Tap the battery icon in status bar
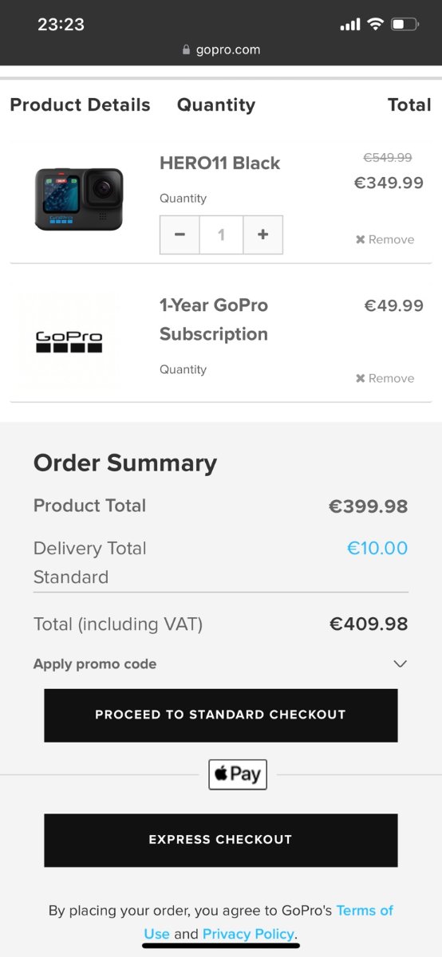 click(405, 25)
